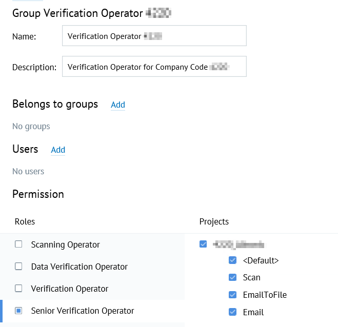This screenshot has width=338, height=327.
Task: Click the No users text
Action: click(28, 172)
